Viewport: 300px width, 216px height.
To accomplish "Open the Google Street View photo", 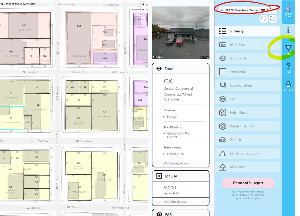I will tap(181, 33).
